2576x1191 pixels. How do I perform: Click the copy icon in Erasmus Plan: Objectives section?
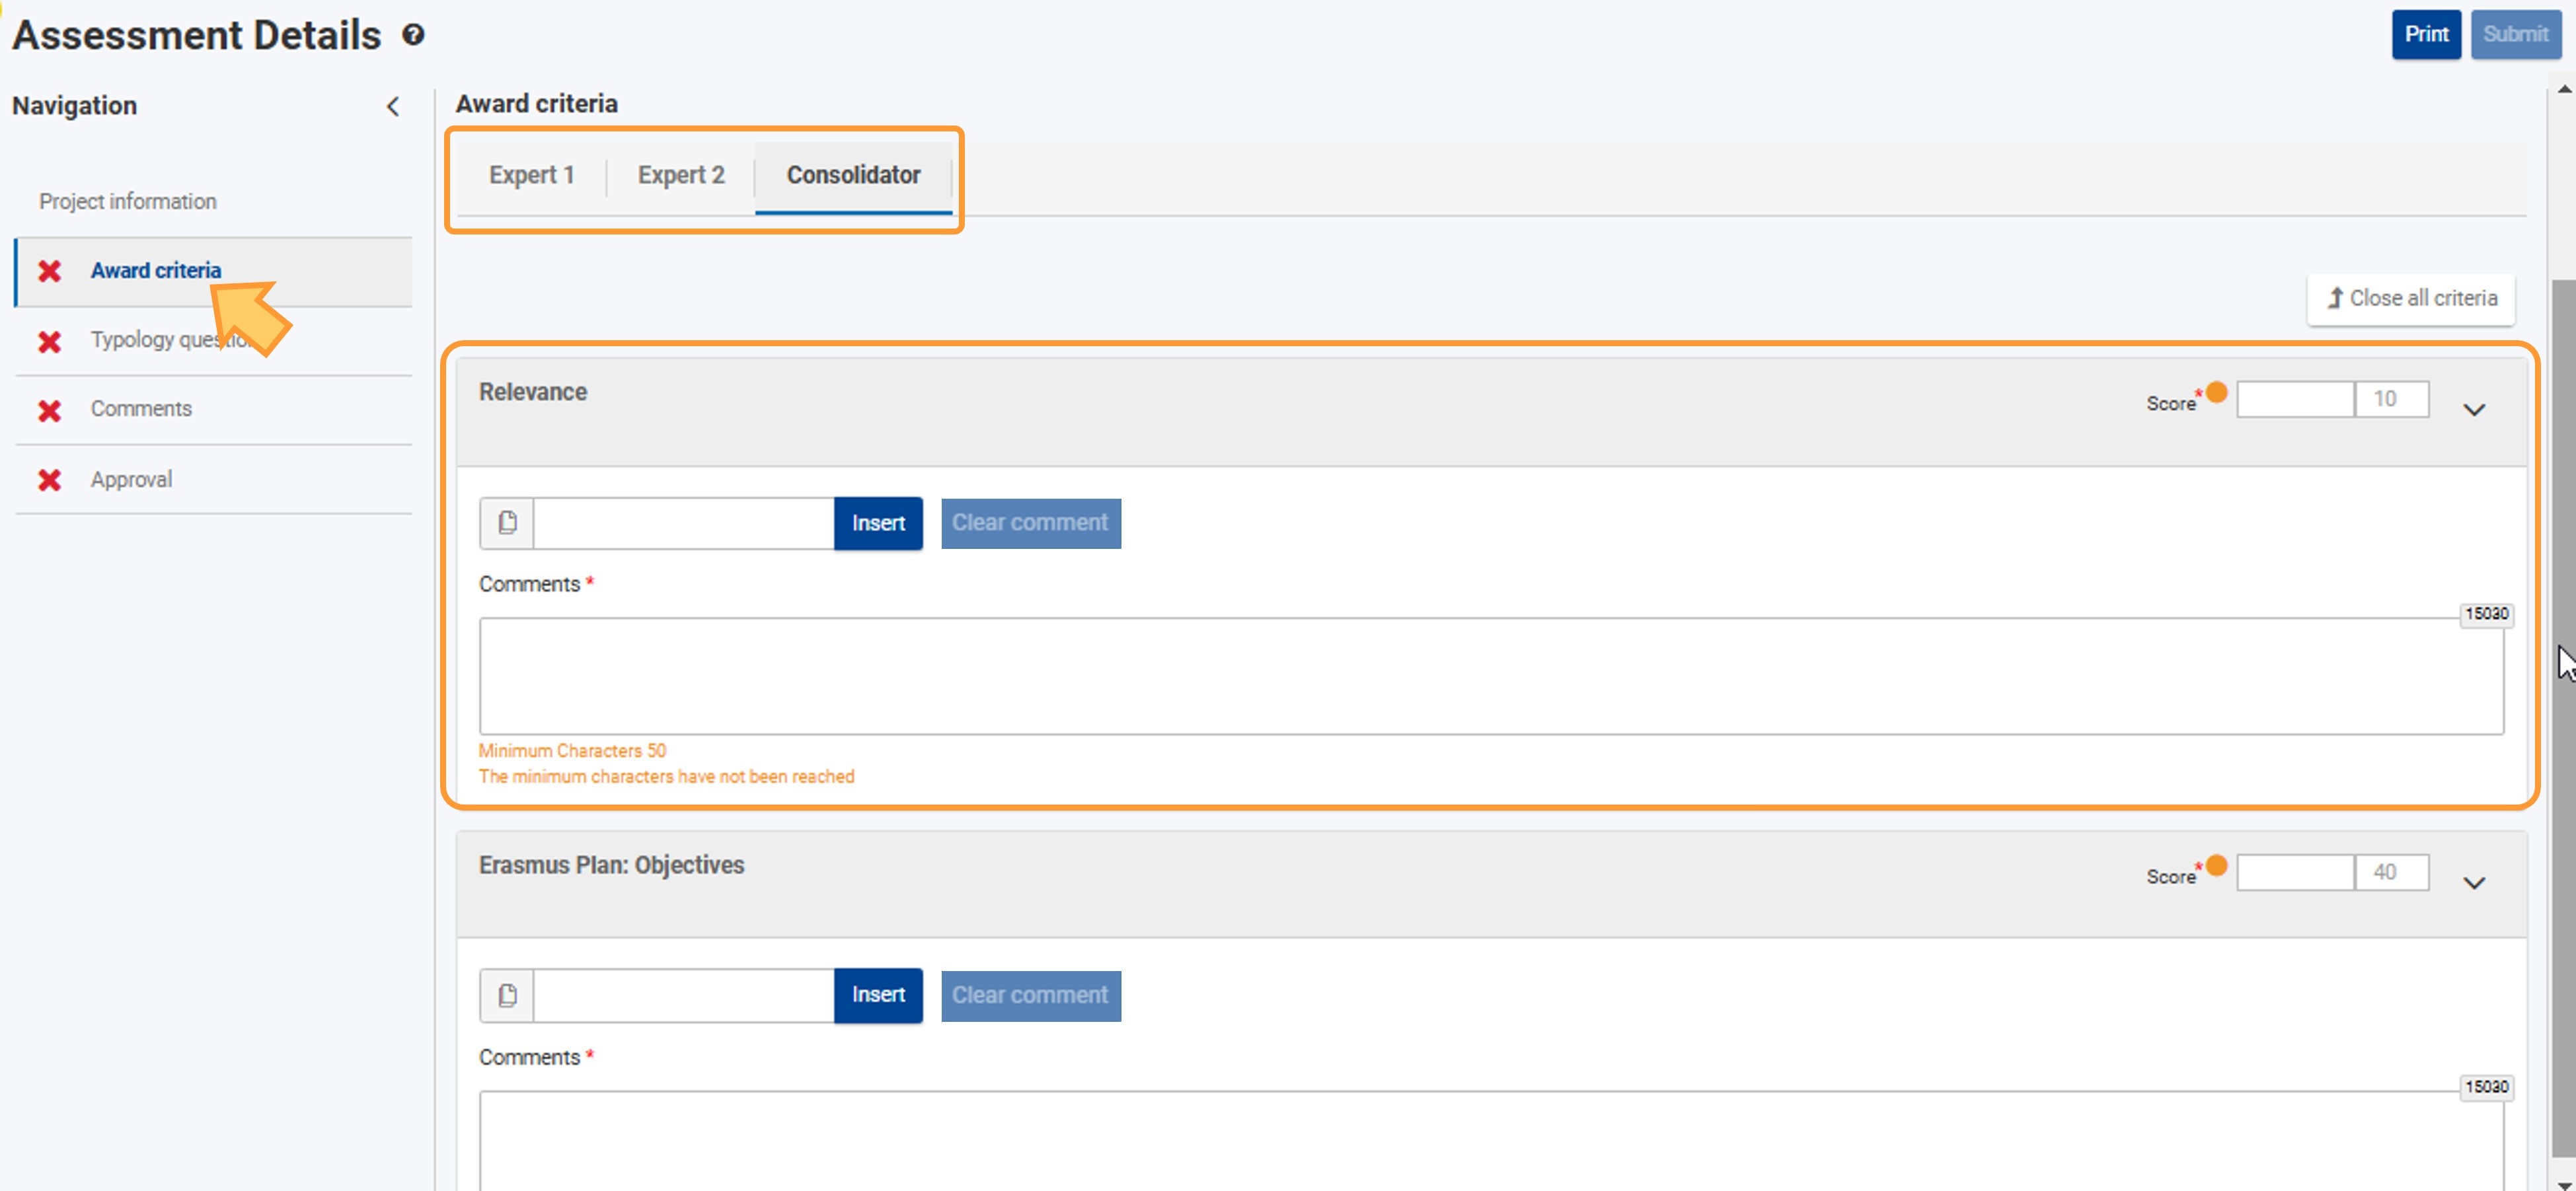click(507, 995)
